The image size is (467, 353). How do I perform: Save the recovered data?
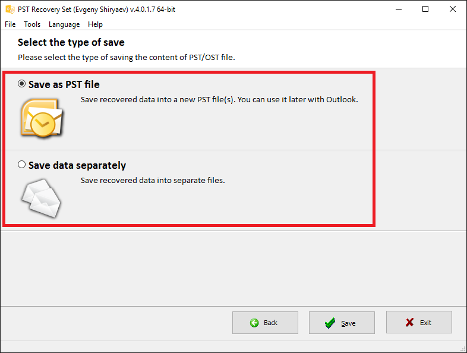point(342,323)
